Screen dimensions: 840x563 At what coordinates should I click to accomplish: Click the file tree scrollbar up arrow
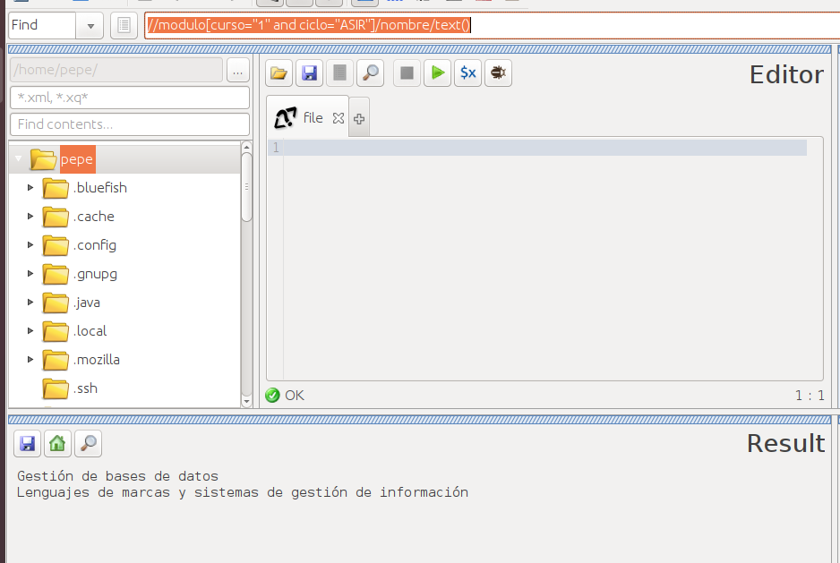[x=246, y=147]
